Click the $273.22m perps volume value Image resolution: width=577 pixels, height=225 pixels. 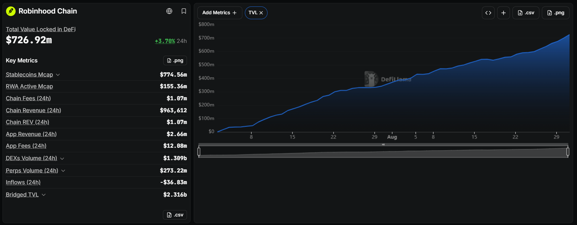[173, 170]
